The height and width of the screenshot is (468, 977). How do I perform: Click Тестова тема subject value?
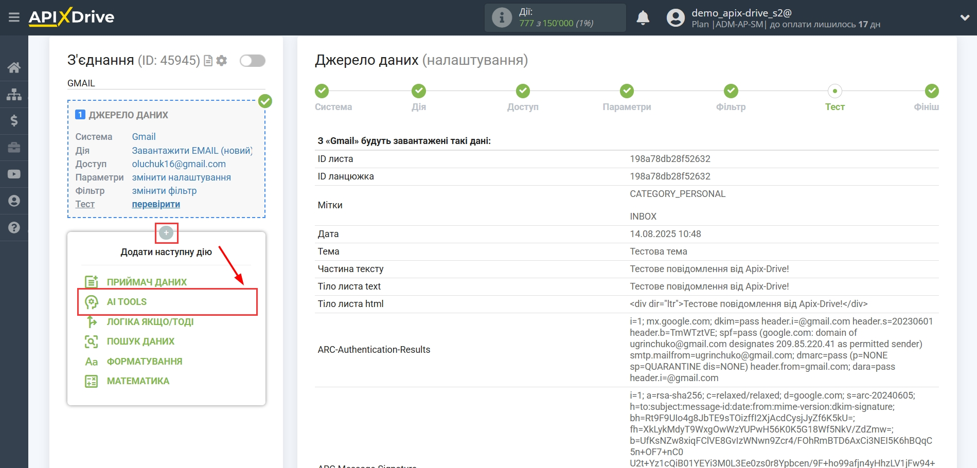pyautogui.click(x=659, y=251)
